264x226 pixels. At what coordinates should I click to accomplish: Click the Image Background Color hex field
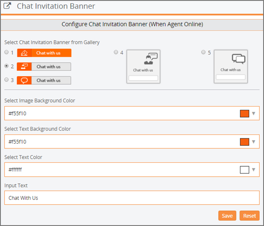coord(132,113)
